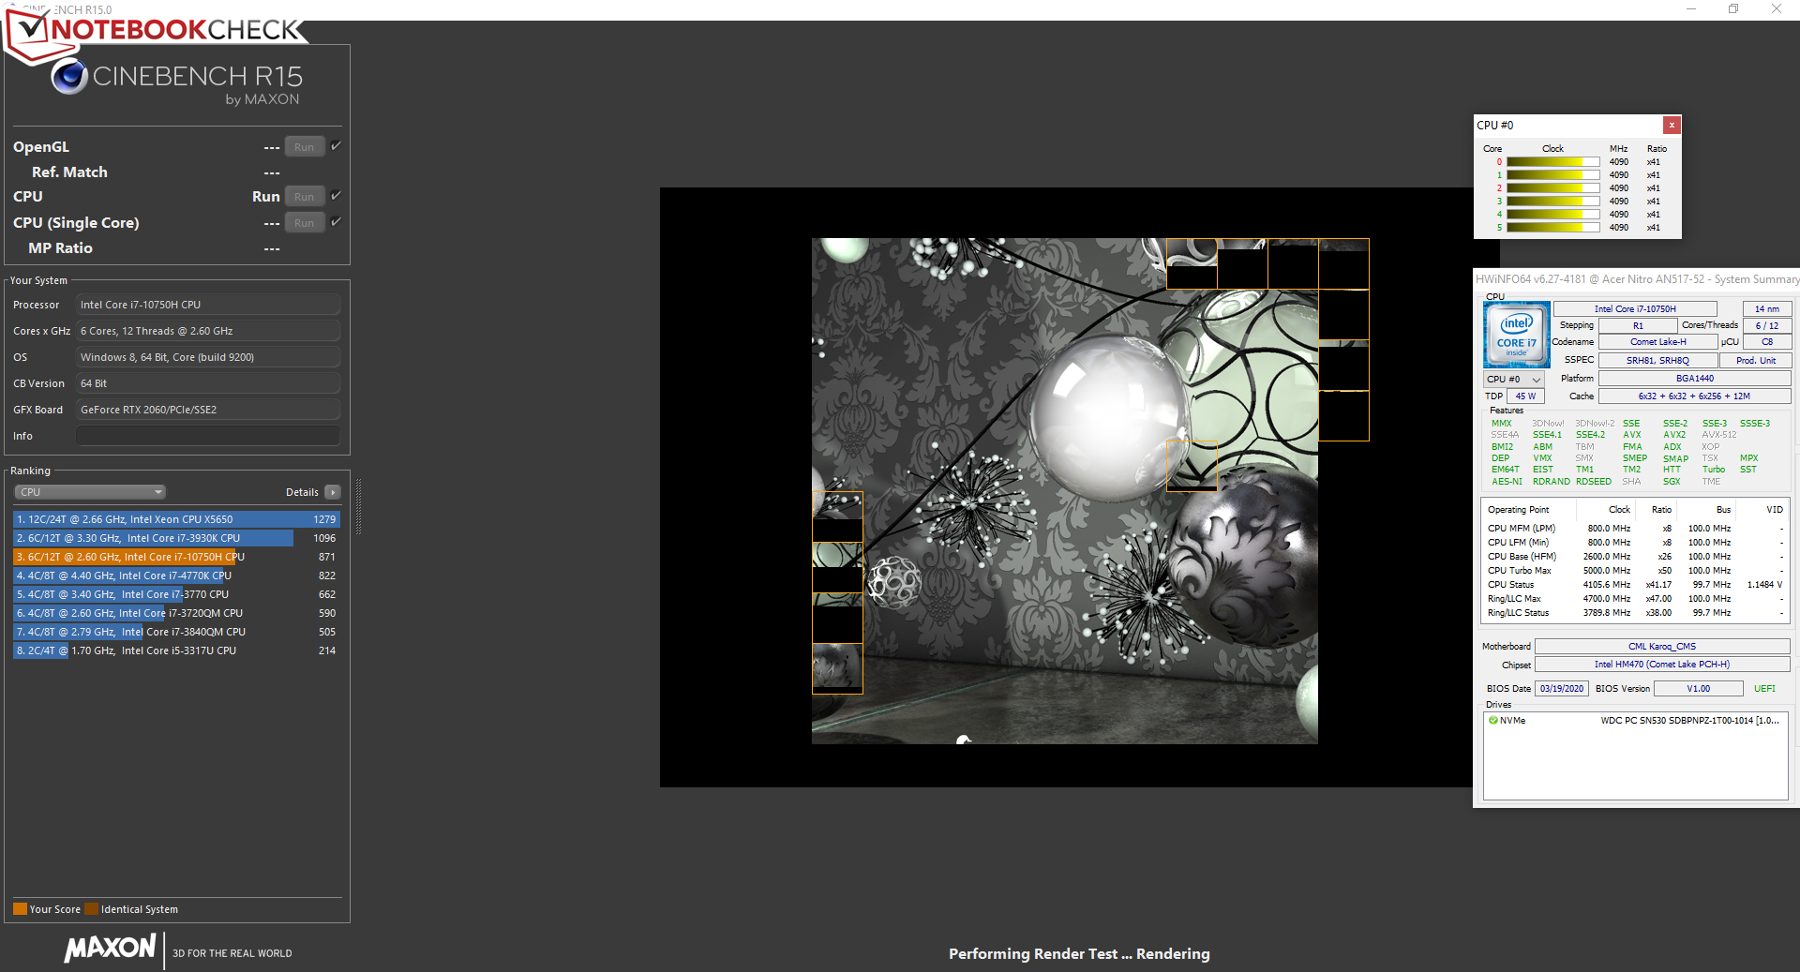Click the Intel Core i7-10750H name field
1800x972 pixels.
coord(1634,308)
